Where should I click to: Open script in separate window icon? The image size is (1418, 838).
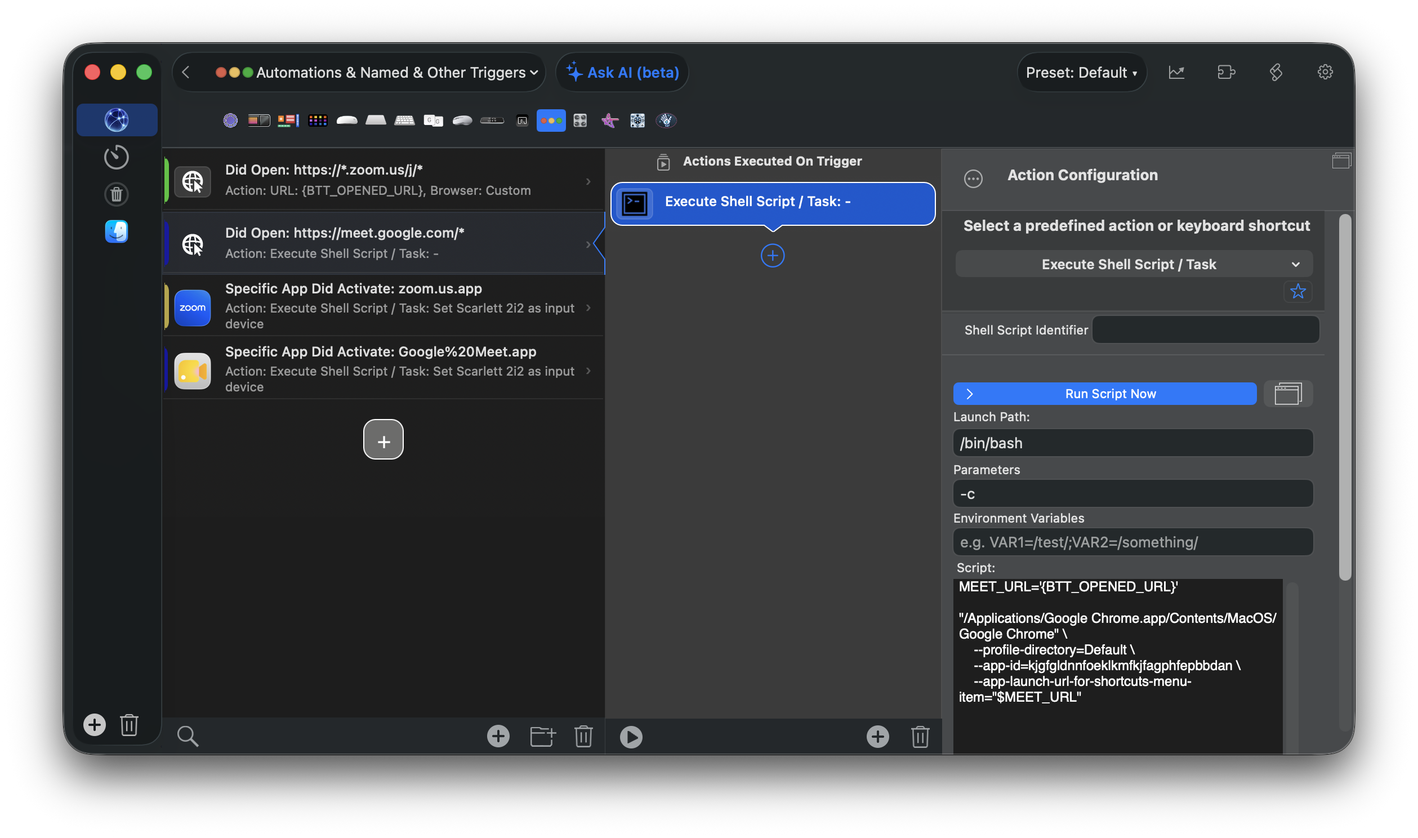[1287, 394]
